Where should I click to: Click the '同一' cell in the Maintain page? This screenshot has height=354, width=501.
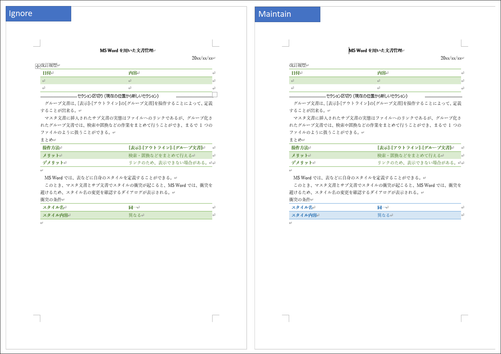(418, 207)
